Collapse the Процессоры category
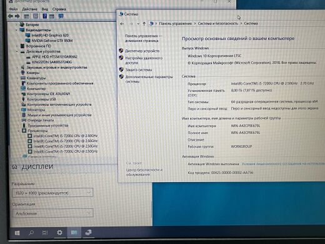325x244 pixels. pyautogui.click(x=19, y=131)
